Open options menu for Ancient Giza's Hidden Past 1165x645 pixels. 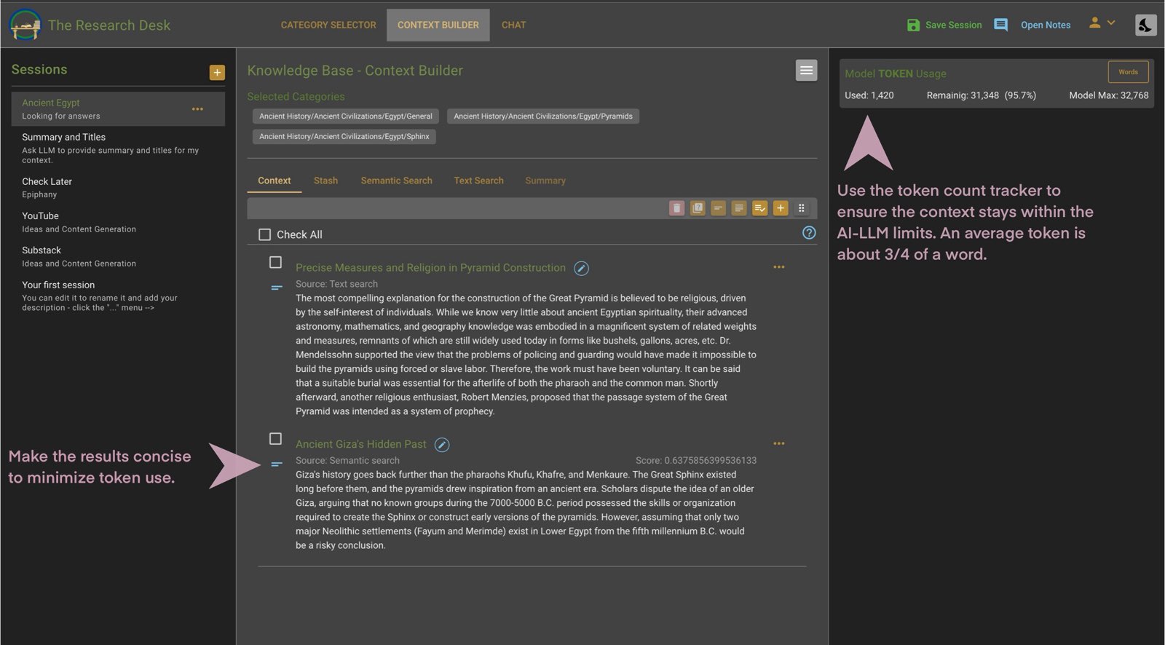[x=779, y=443]
